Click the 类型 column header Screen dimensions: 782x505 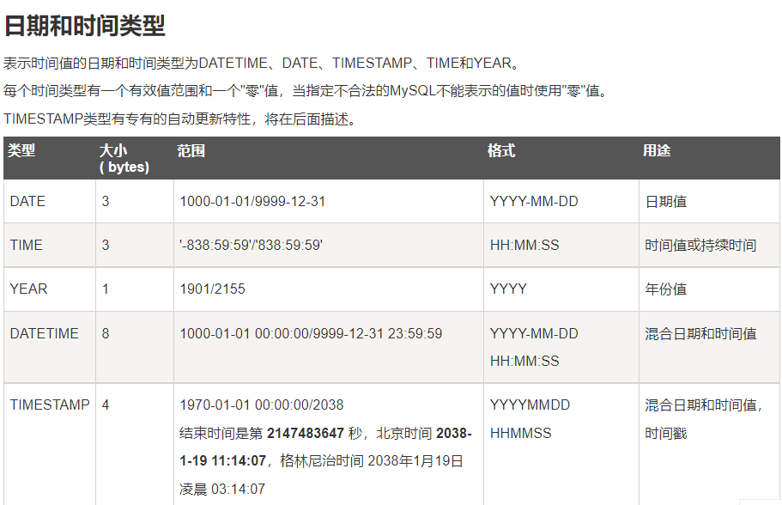click(21, 150)
